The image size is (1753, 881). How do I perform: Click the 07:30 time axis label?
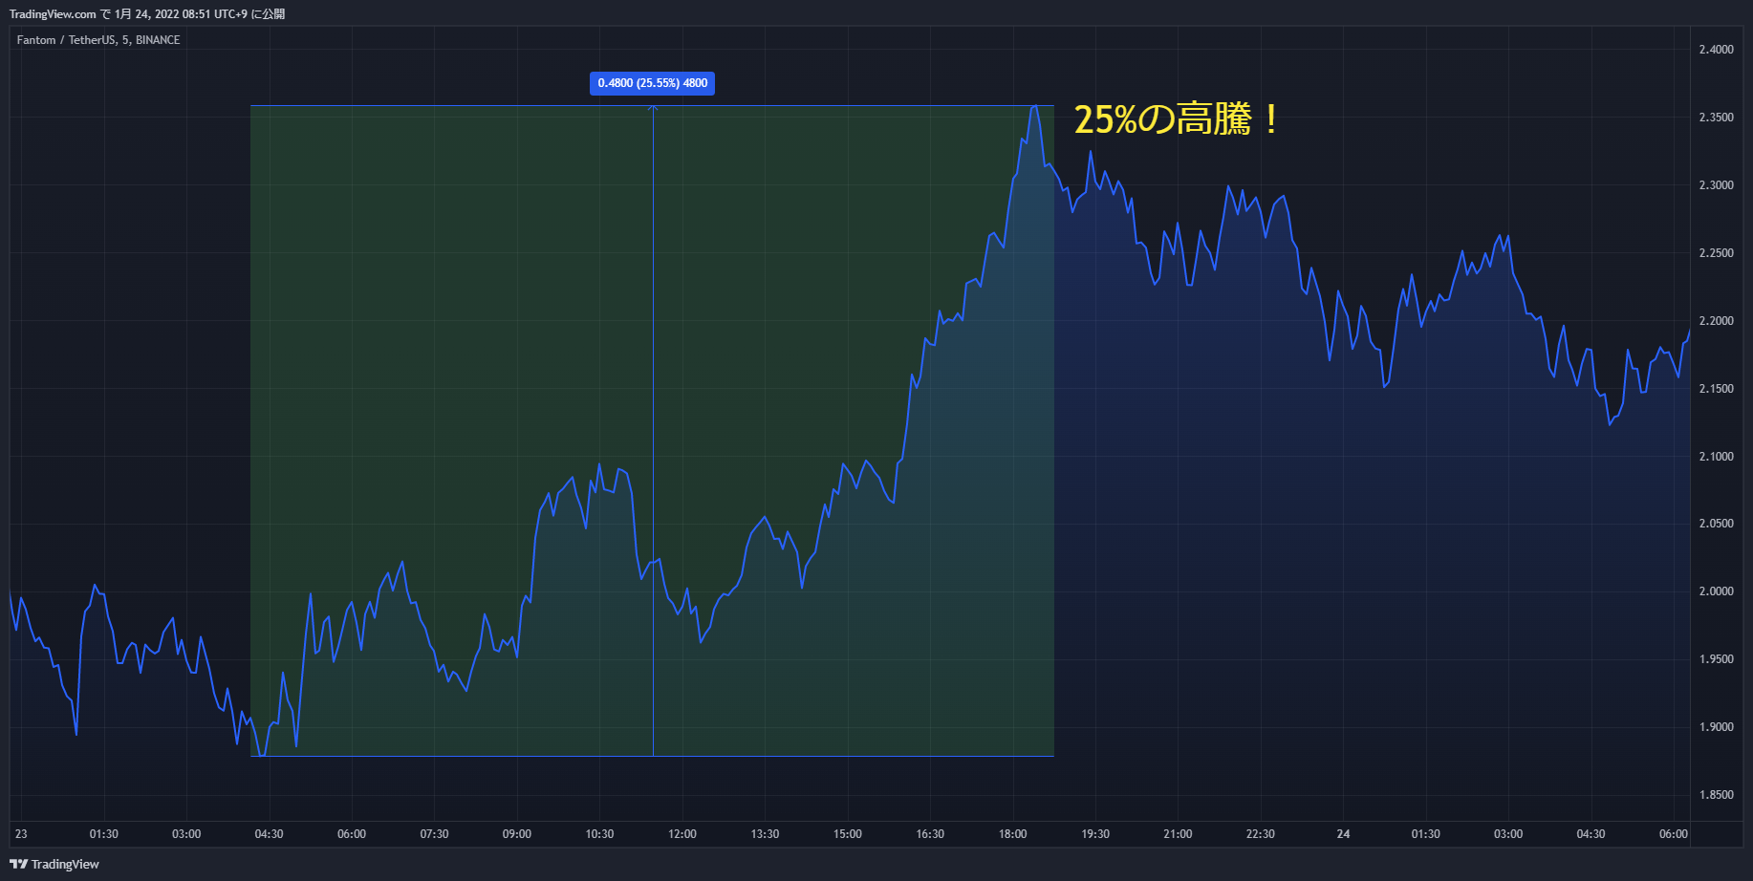[x=434, y=834]
